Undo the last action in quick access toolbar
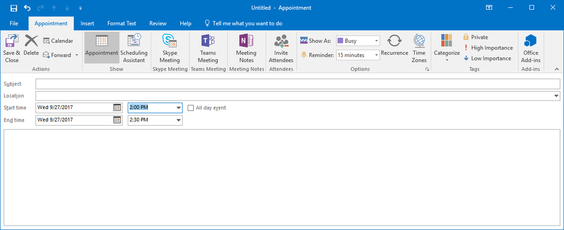The image size is (564, 230). [27, 7]
